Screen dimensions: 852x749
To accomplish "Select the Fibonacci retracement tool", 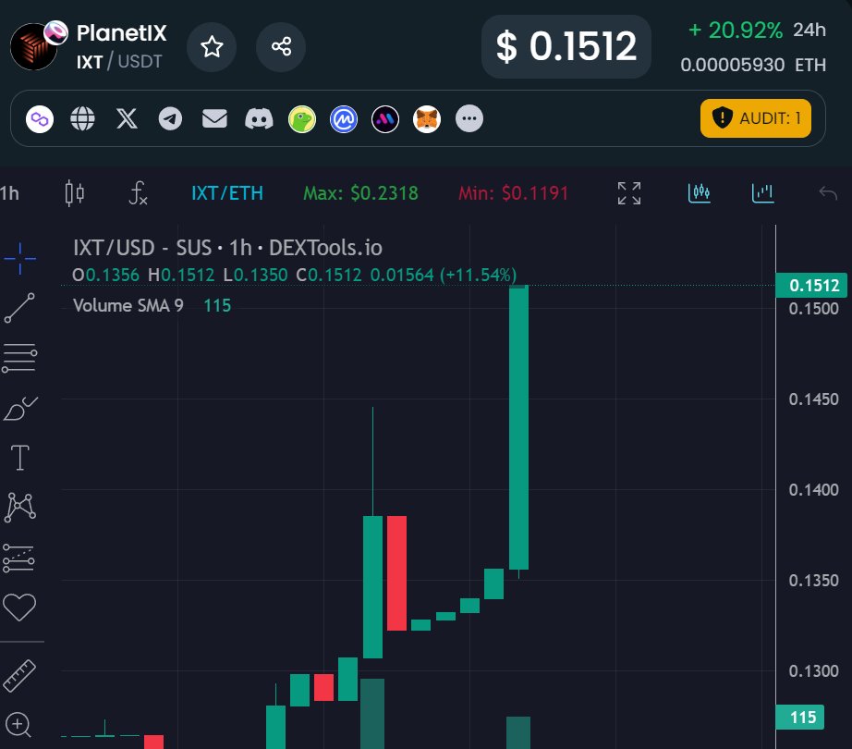I will (19, 358).
